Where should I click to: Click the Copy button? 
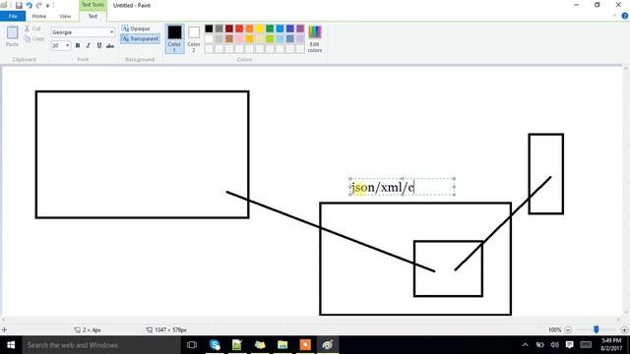pos(34,38)
